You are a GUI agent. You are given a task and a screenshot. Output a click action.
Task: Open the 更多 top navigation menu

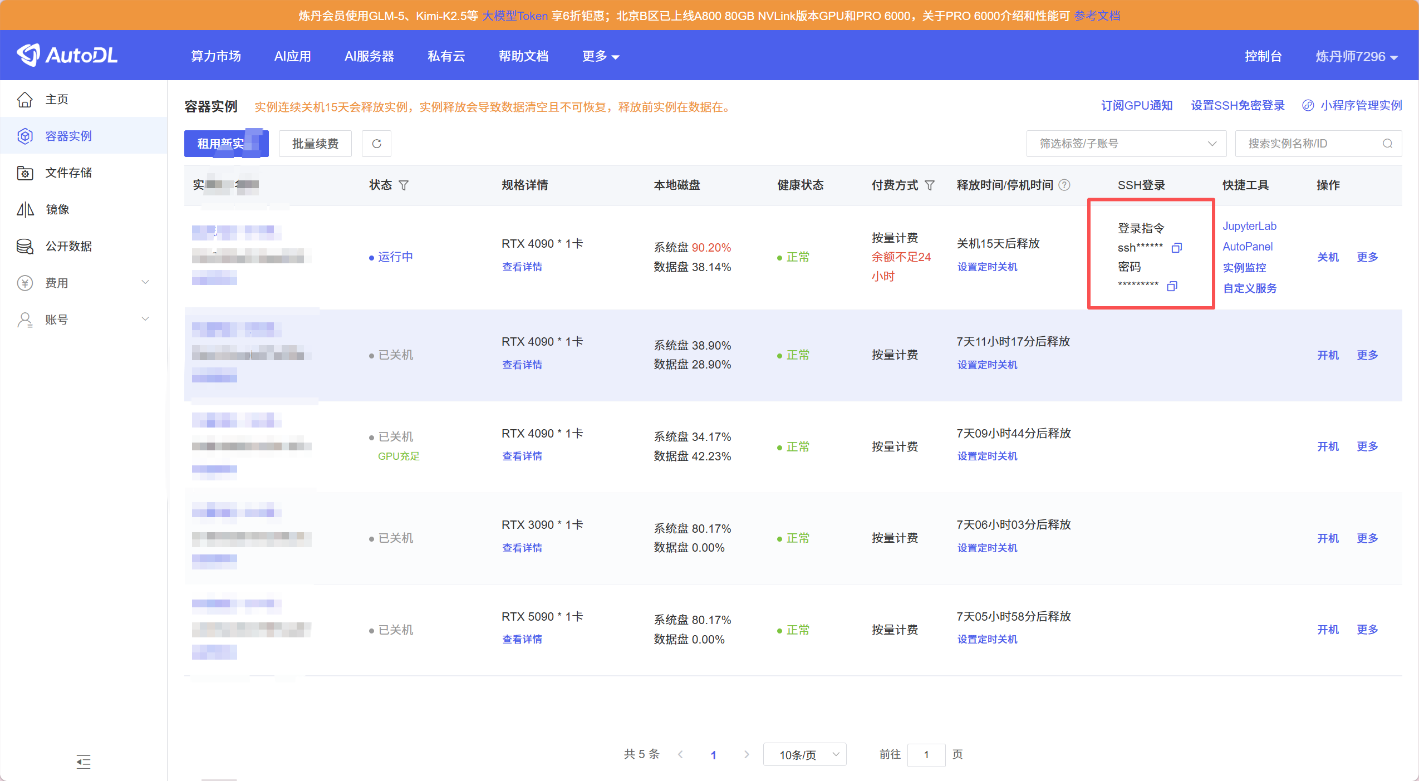pos(600,56)
